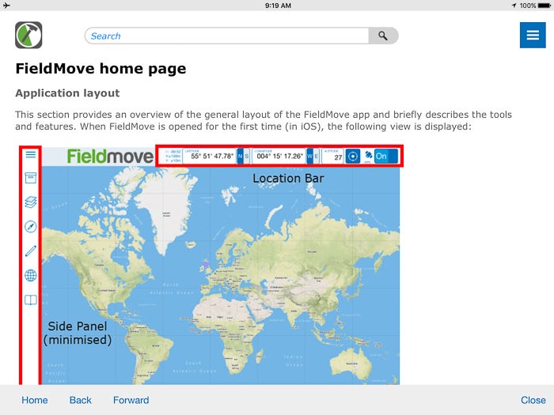Click the magnifying glass search button

pyautogui.click(x=383, y=36)
